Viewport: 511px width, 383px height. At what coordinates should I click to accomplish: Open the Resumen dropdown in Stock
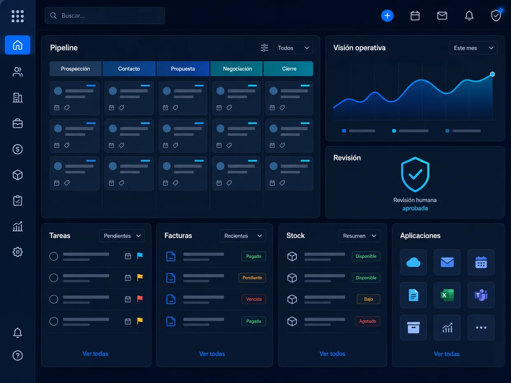pos(359,236)
